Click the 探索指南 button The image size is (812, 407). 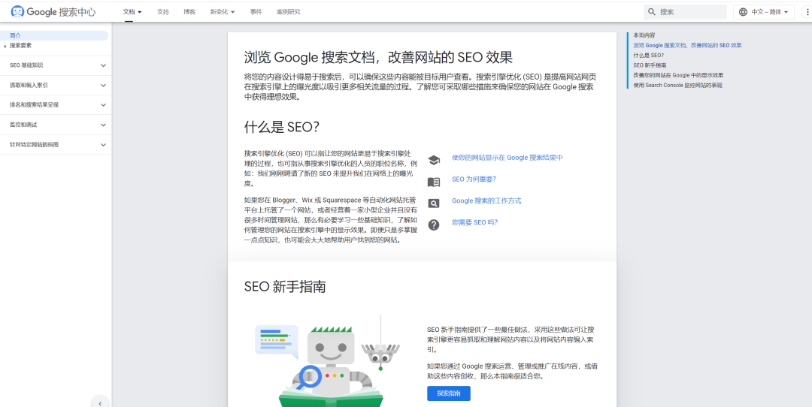click(448, 393)
